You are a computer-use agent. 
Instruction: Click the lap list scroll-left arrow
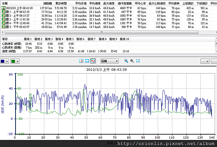click(3, 32)
